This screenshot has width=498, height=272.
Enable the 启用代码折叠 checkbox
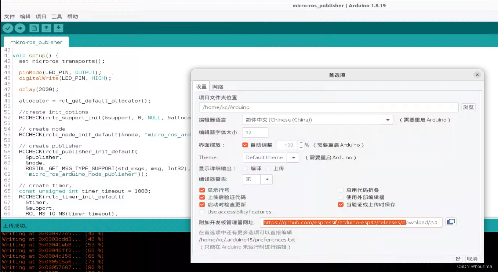pos(341,190)
